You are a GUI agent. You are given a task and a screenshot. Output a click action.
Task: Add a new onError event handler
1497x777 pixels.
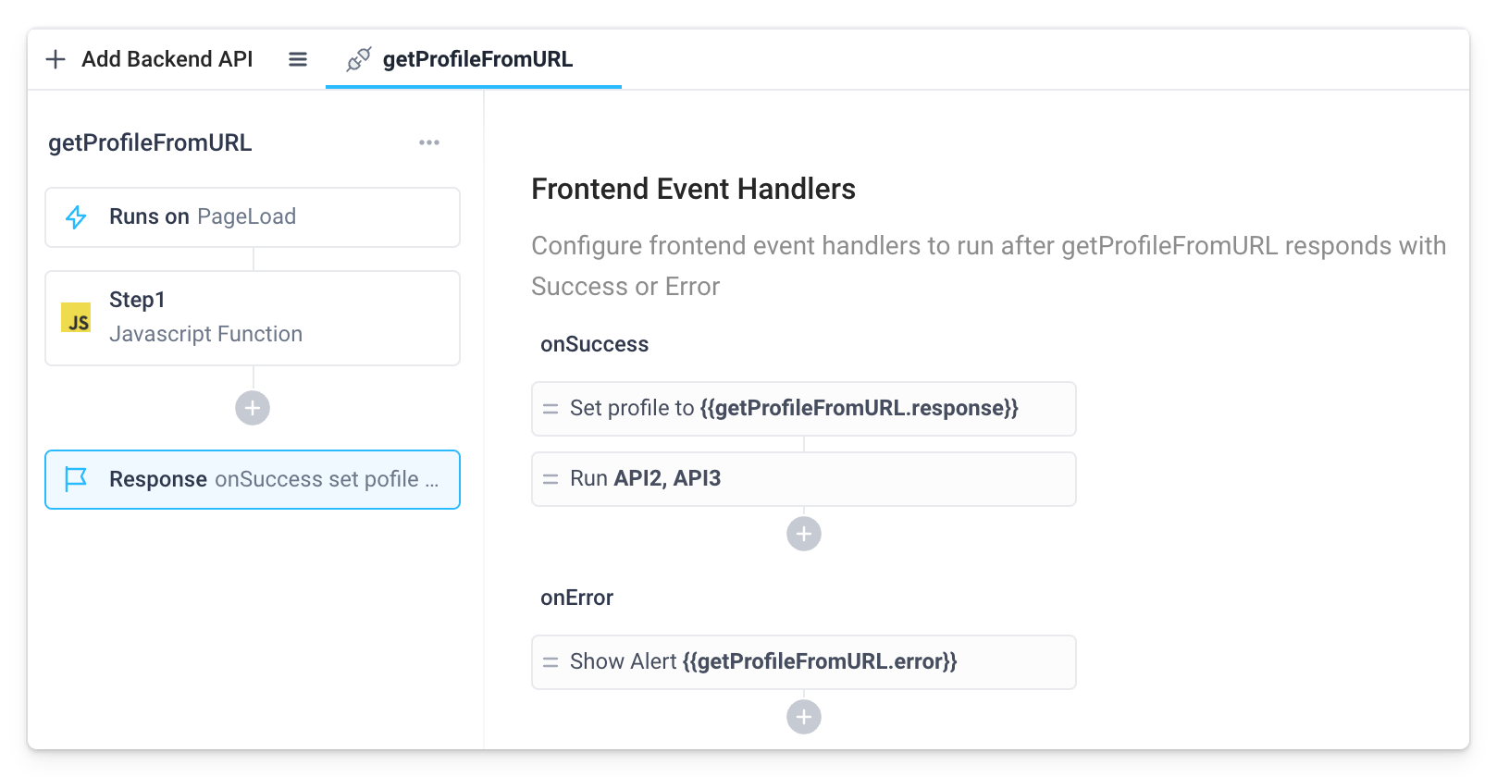click(803, 717)
